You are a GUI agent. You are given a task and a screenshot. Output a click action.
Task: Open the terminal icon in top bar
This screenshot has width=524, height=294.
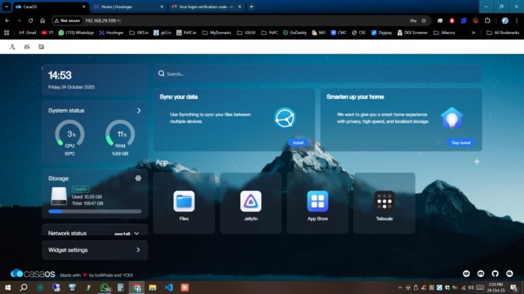pos(42,47)
